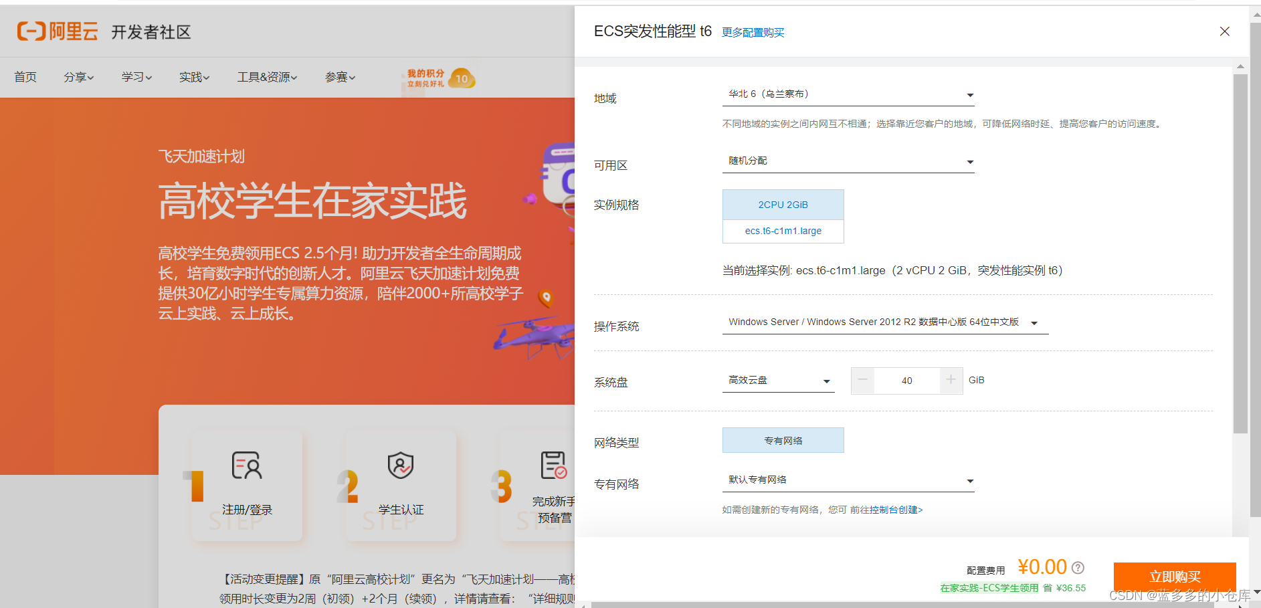
Task: Click the training camp checklist icon
Action: pos(554,465)
